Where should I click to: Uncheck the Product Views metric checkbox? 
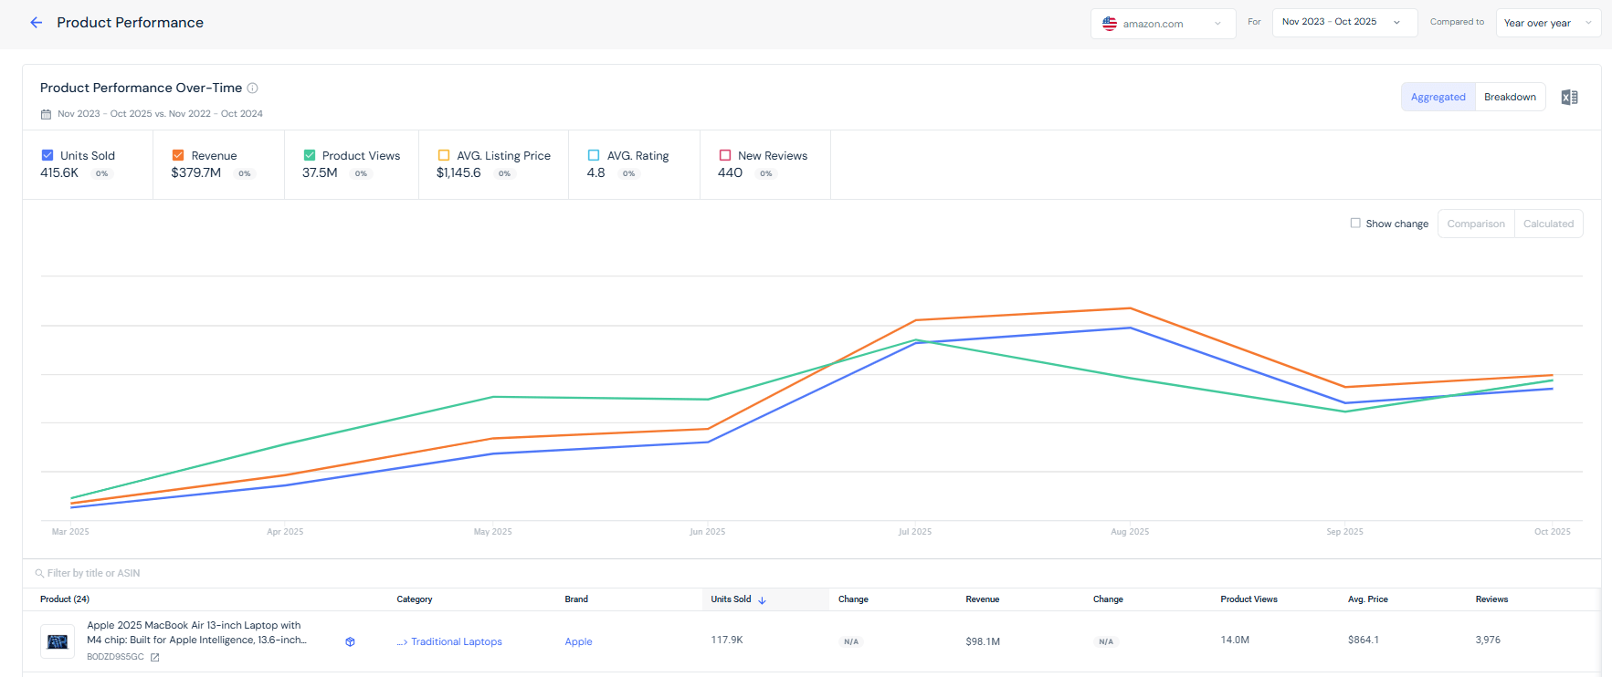click(310, 155)
